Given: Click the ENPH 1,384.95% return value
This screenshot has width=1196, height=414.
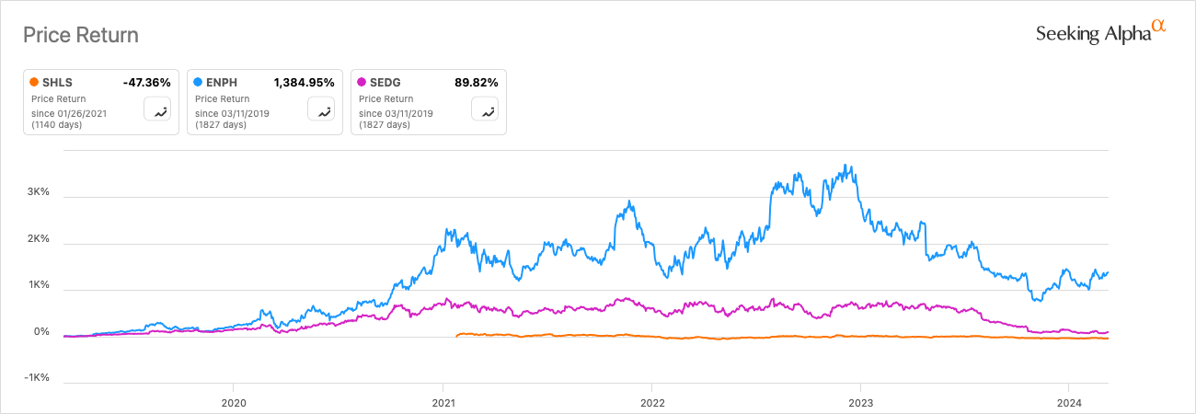Looking at the screenshot, I should pos(304,83).
